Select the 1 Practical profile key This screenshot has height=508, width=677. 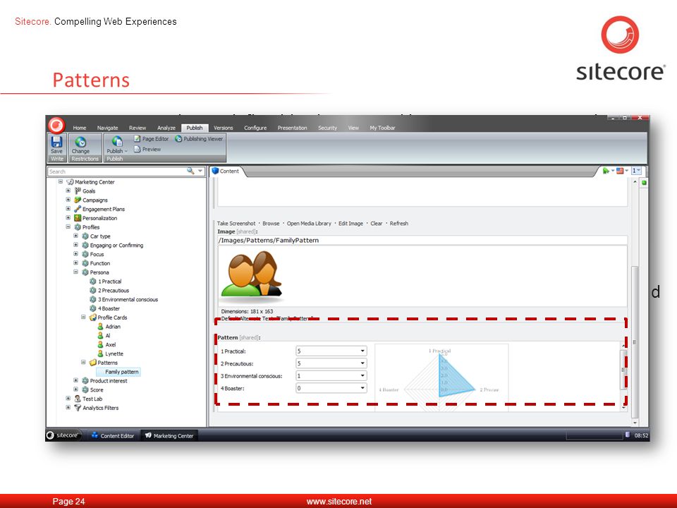click(x=106, y=282)
